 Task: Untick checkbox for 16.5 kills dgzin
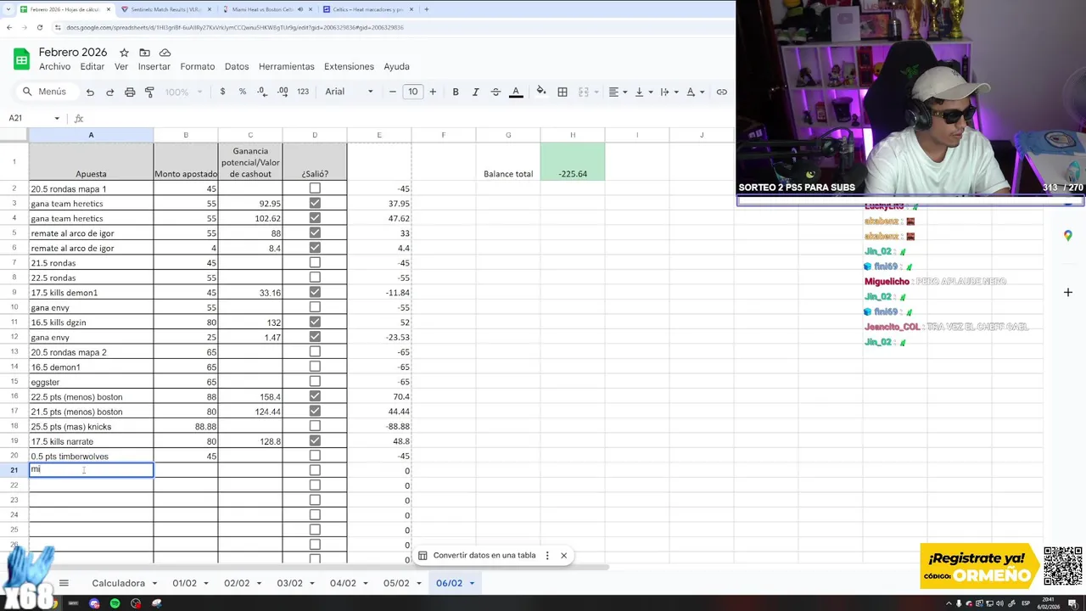[315, 322]
